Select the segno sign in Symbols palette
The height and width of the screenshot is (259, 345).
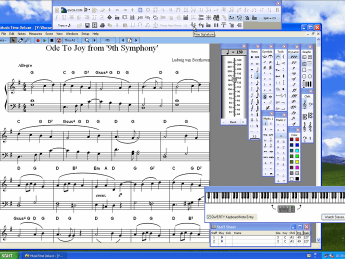(265, 96)
